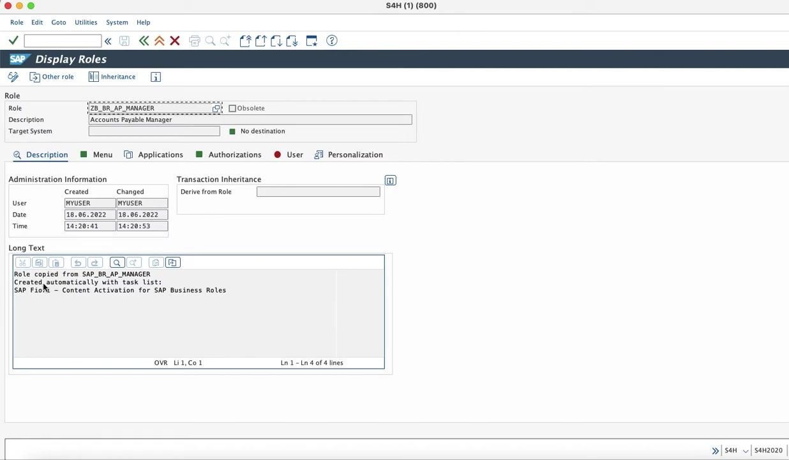Click the Derive from Role field
The height and width of the screenshot is (460, 789).
tap(318, 192)
